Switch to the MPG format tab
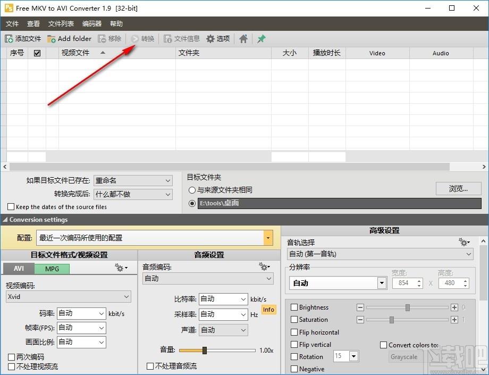Viewport: 489px width, 375px height. (x=52, y=269)
